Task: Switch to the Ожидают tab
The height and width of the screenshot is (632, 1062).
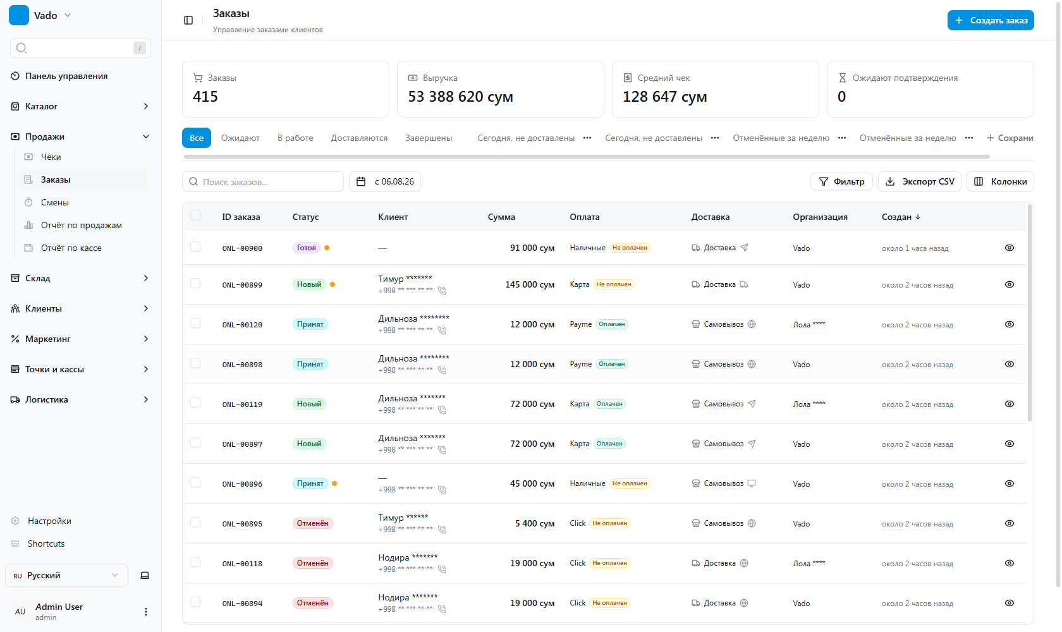Action: [240, 138]
